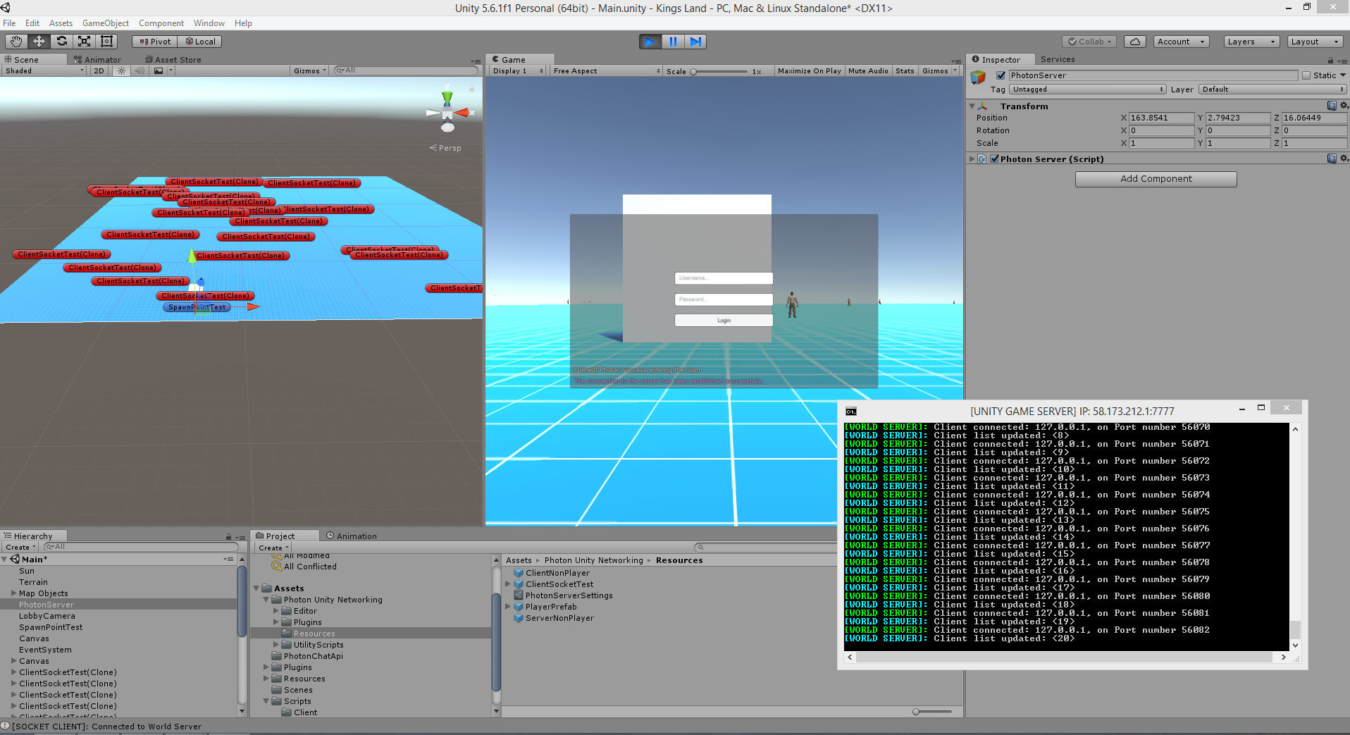This screenshot has width=1350, height=735.
Task: Collapse the Photon Unity Networking folder
Action: click(266, 600)
